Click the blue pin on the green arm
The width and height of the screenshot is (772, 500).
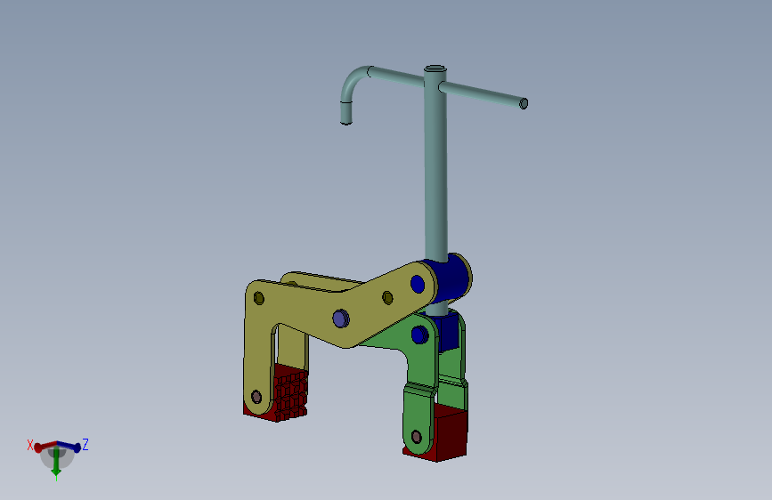tap(419, 335)
